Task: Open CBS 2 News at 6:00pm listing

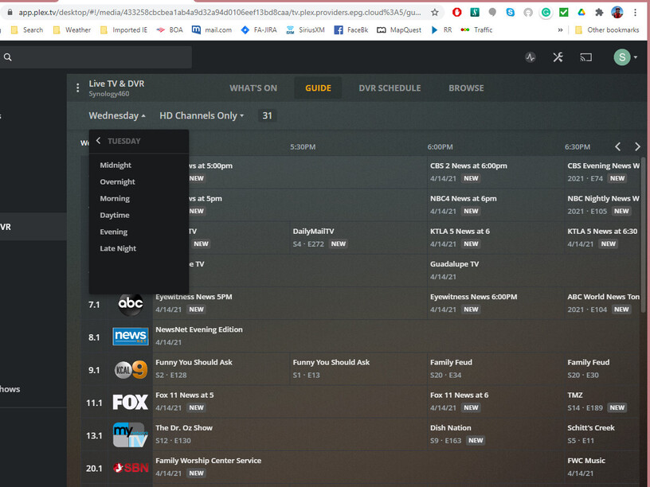Action: 495,172
